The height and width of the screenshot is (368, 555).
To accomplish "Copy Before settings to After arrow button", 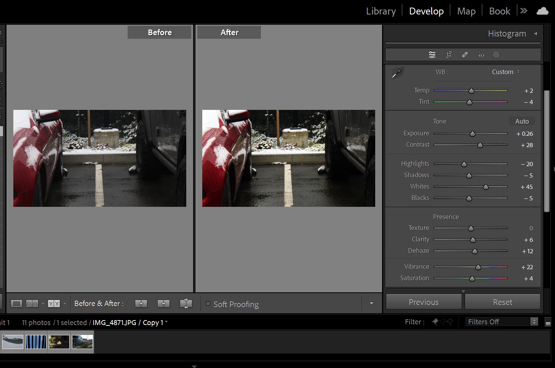I will [x=141, y=303].
